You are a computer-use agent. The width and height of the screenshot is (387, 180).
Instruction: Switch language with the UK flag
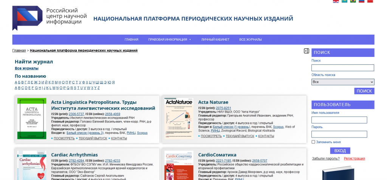point(336,1)
